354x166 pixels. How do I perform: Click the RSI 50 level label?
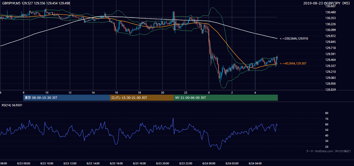[327, 130]
